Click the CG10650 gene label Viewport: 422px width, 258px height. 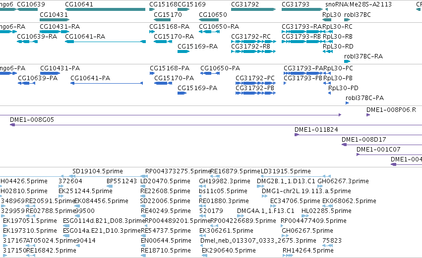[213, 14]
